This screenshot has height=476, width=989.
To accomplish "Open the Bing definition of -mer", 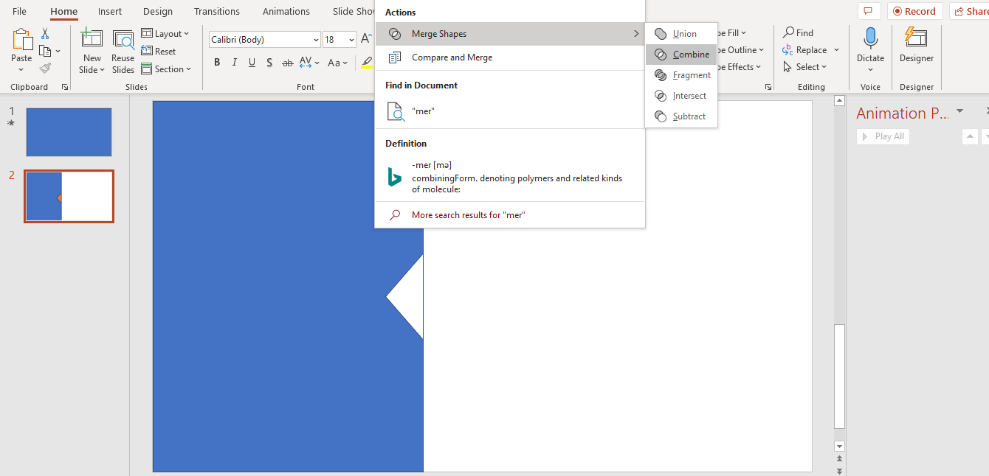I will [x=509, y=177].
